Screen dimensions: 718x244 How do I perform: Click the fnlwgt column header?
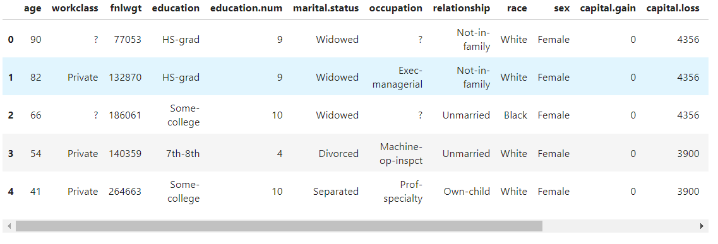tap(125, 8)
